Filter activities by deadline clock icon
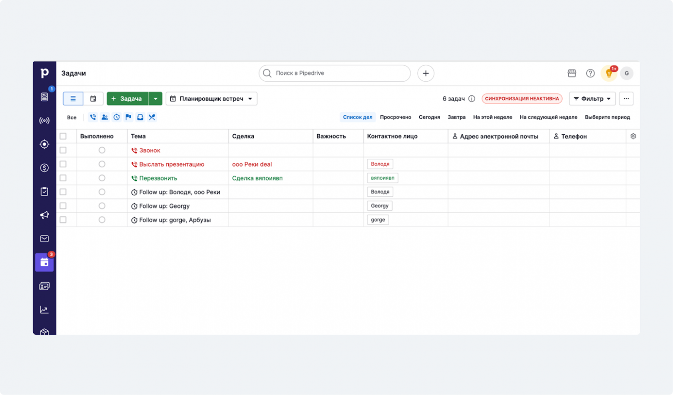 pyautogui.click(x=116, y=117)
